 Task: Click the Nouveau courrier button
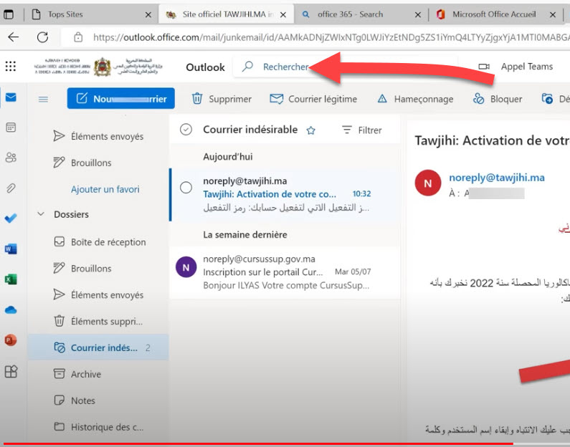point(120,98)
